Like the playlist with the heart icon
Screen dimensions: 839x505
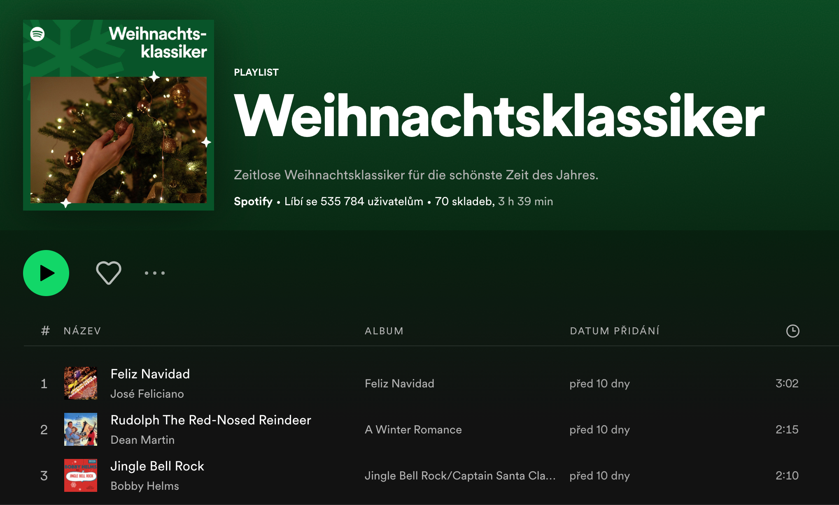coord(109,273)
